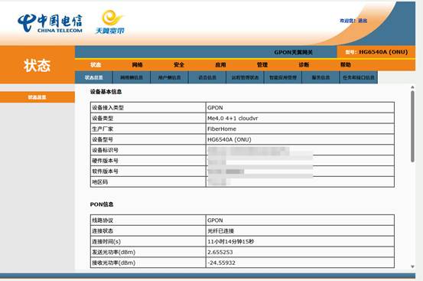This screenshot has height=281, width=423.
Task: Switch to the 服务信息 sub-tab
Action: [321, 77]
